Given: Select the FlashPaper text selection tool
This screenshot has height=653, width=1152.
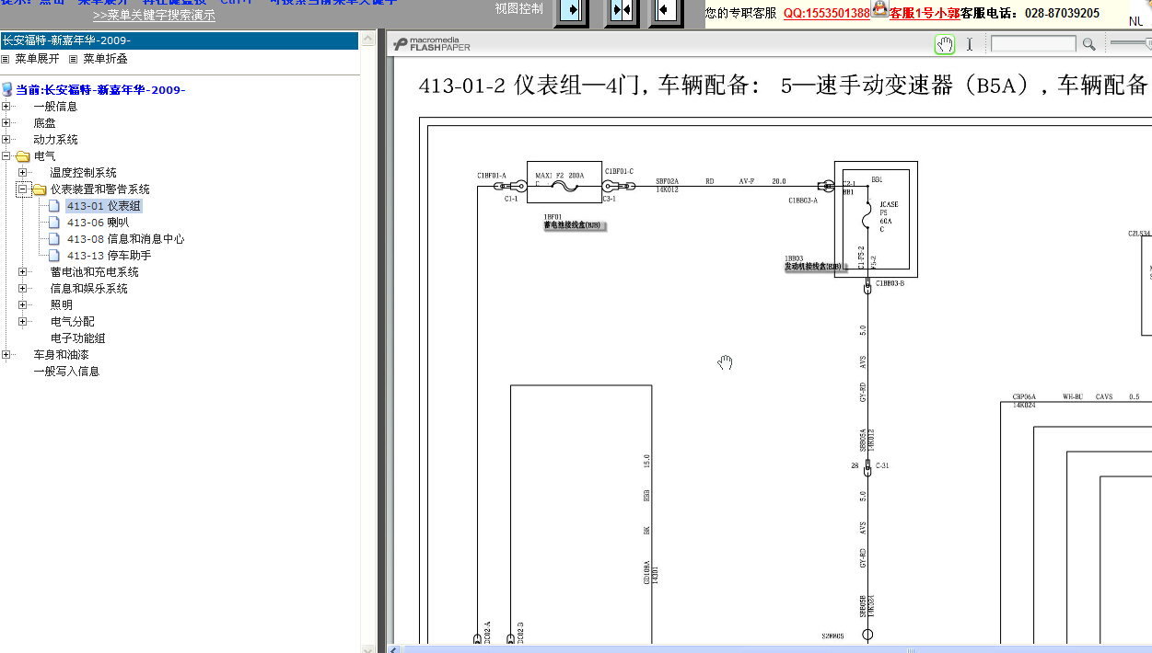Looking at the screenshot, I should click(x=969, y=44).
